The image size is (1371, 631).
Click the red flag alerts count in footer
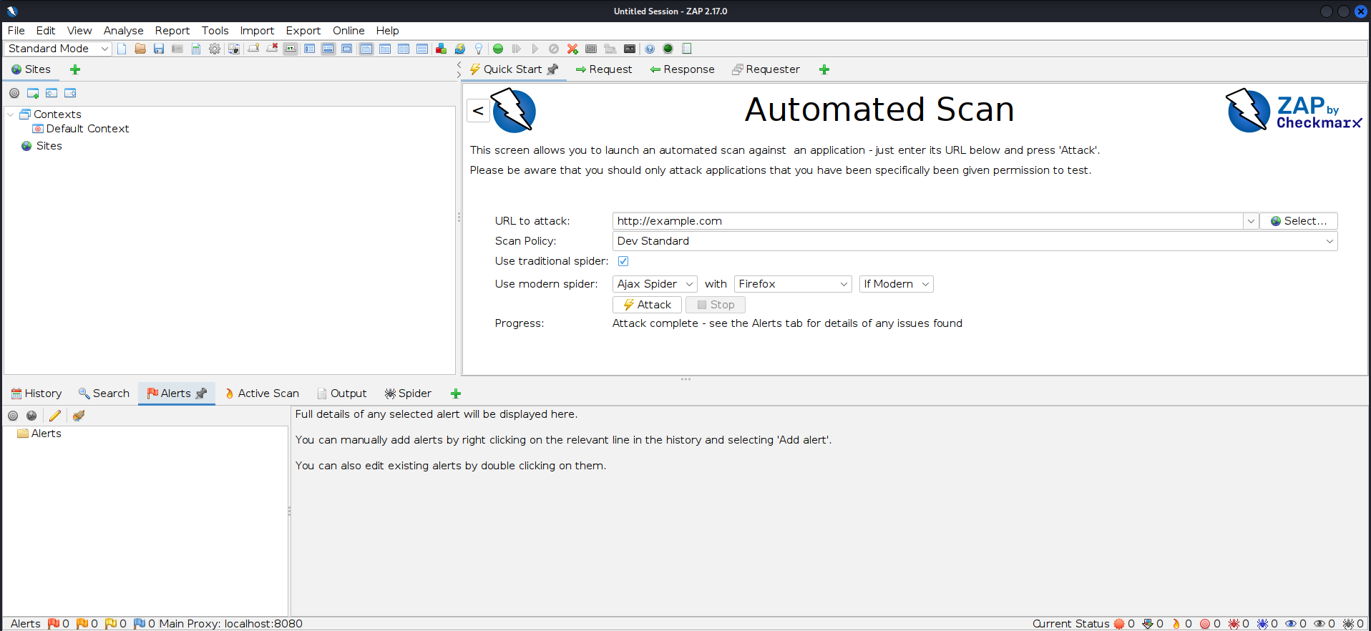[x=59, y=624]
